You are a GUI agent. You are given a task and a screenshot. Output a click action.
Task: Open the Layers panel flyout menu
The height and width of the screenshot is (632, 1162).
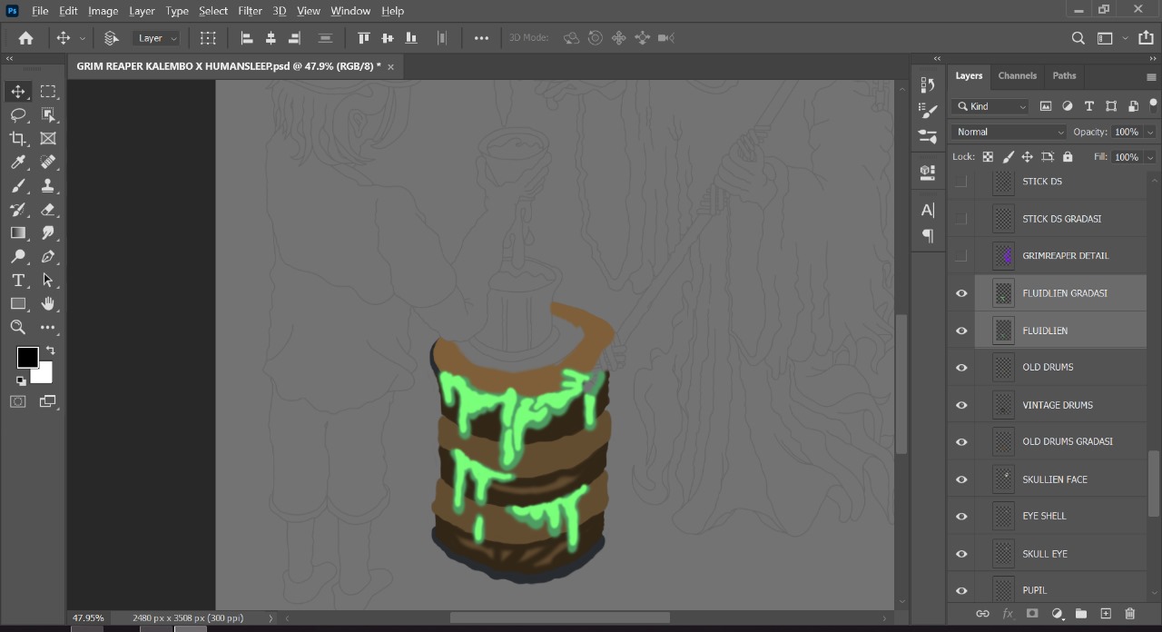(1151, 77)
